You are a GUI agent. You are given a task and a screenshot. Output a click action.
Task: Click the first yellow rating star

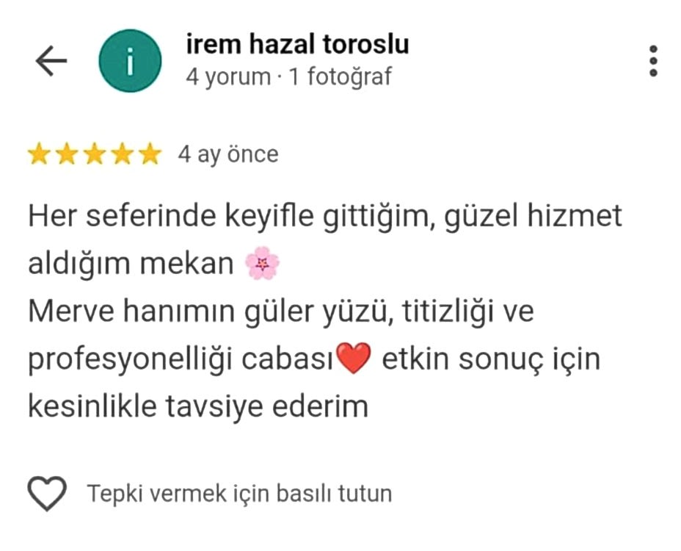point(39,154)
